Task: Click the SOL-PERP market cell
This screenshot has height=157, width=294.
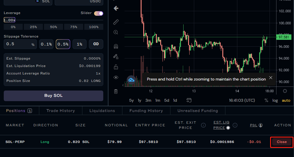Action: [15, 142]
